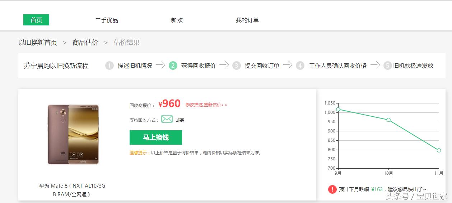Switch to the 二手优品 tab

point(107,20)
